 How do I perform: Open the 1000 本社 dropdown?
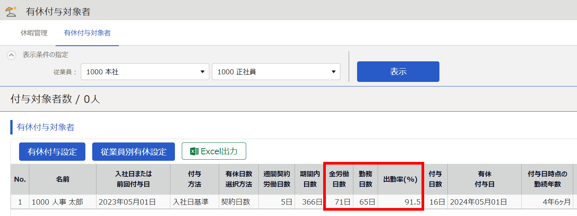pyautogui.click(x=145, y=72)
